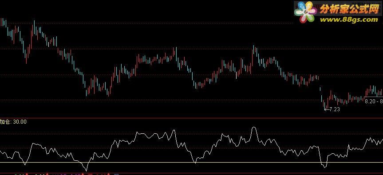Click the 加仓: 30.00 indicator label
The image size is (383, 175).
click(x=13, y=122)
